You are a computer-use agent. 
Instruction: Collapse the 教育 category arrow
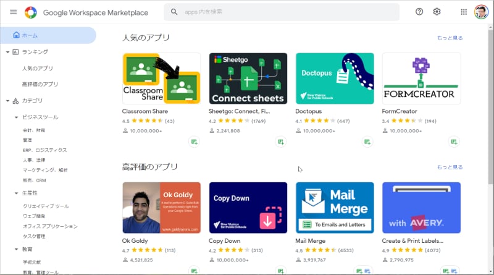coord(16,249)
